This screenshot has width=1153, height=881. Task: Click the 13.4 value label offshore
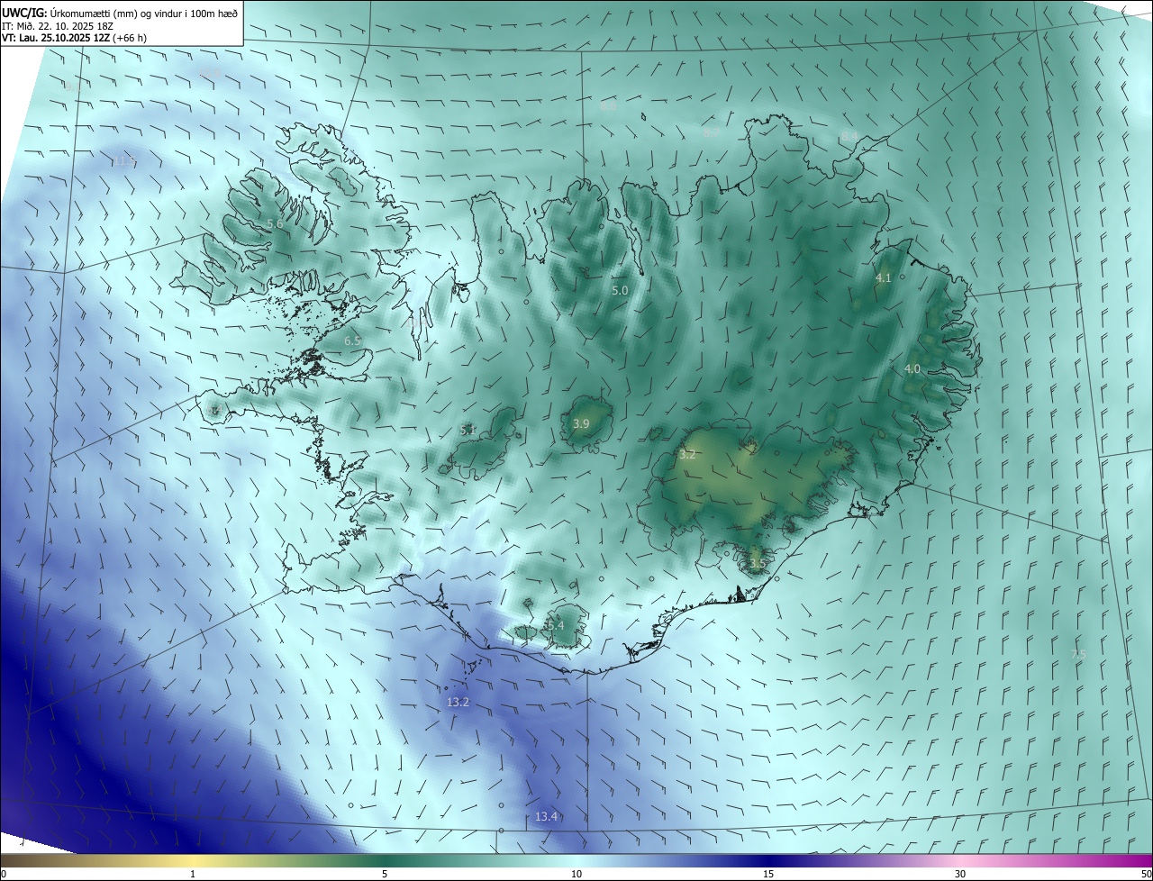tap(546, 817)
